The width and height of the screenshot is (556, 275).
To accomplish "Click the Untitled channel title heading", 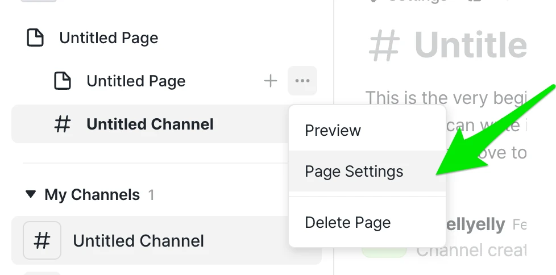I will click(471, 45).
